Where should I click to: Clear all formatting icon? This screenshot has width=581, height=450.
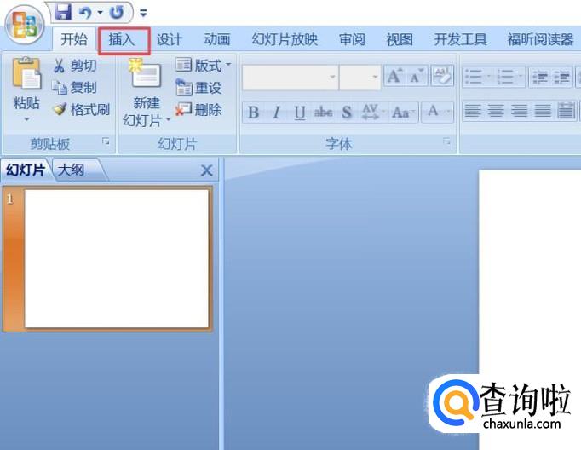tap(442, 76)
